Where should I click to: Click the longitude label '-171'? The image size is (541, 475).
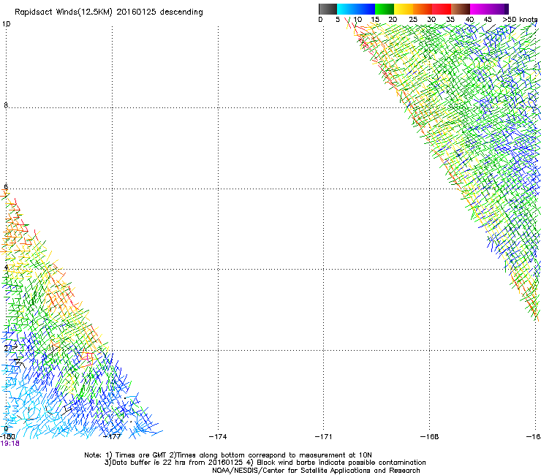point(324,437)
